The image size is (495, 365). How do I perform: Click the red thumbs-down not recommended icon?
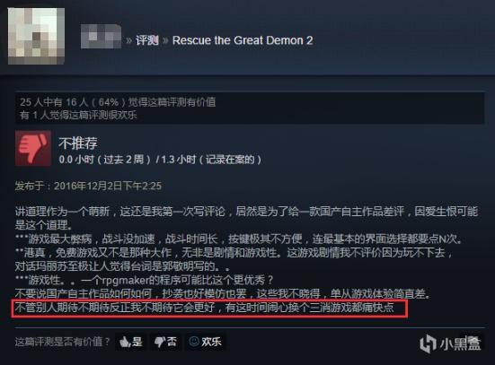pyautogui.click(x=33, y=148)
